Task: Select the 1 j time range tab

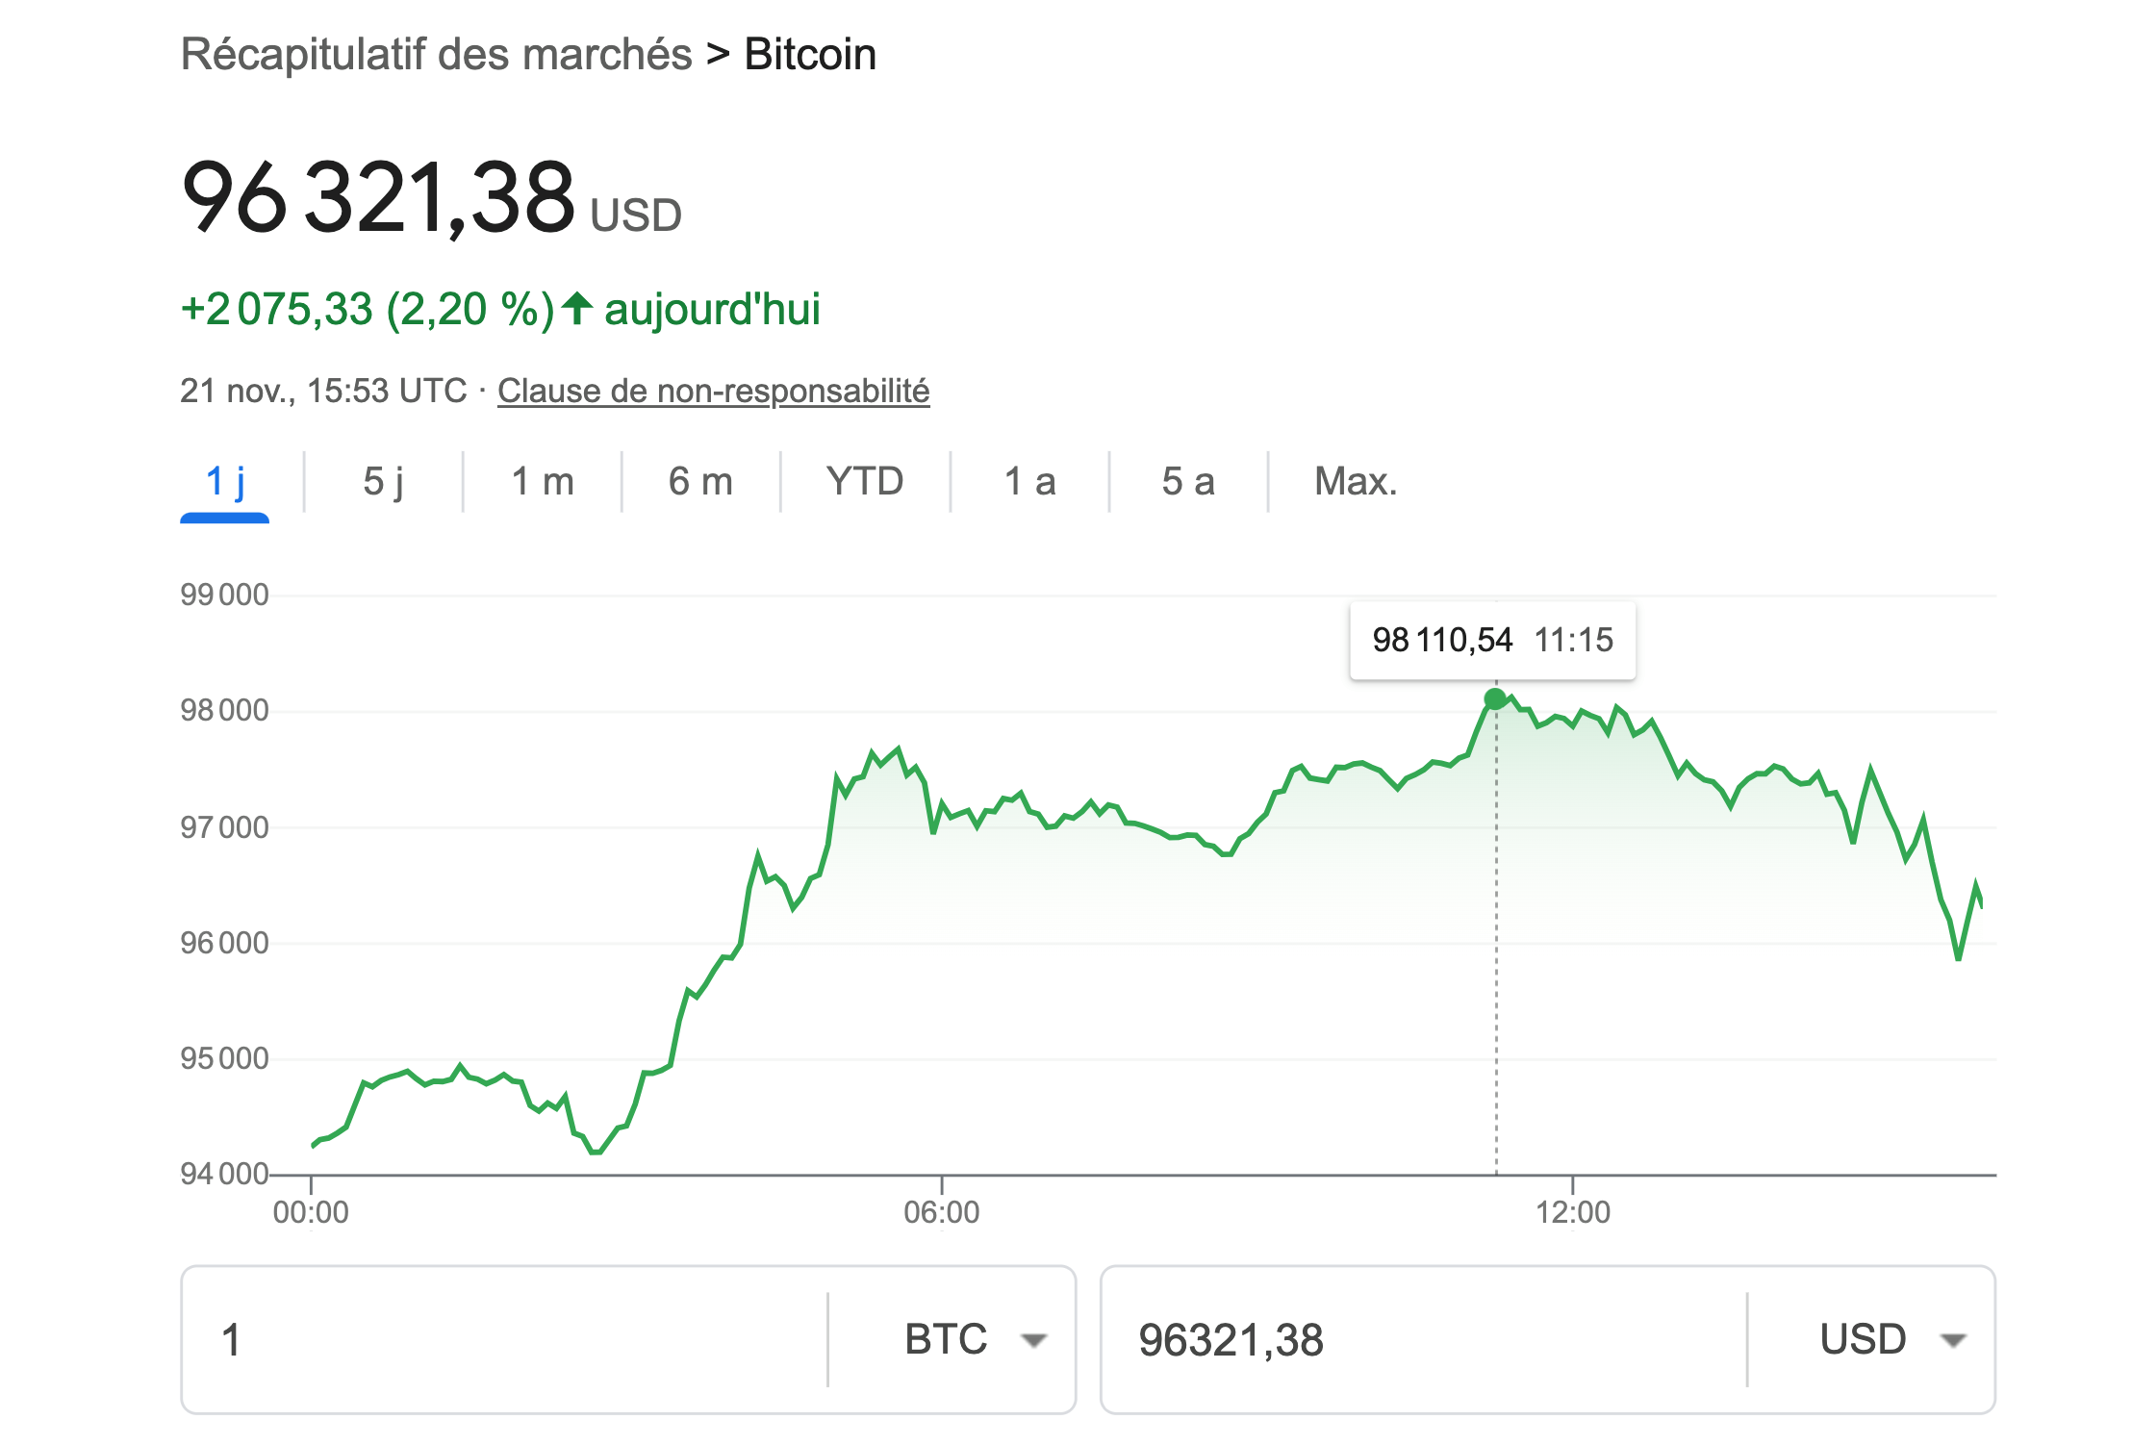Action: [225, 481]
